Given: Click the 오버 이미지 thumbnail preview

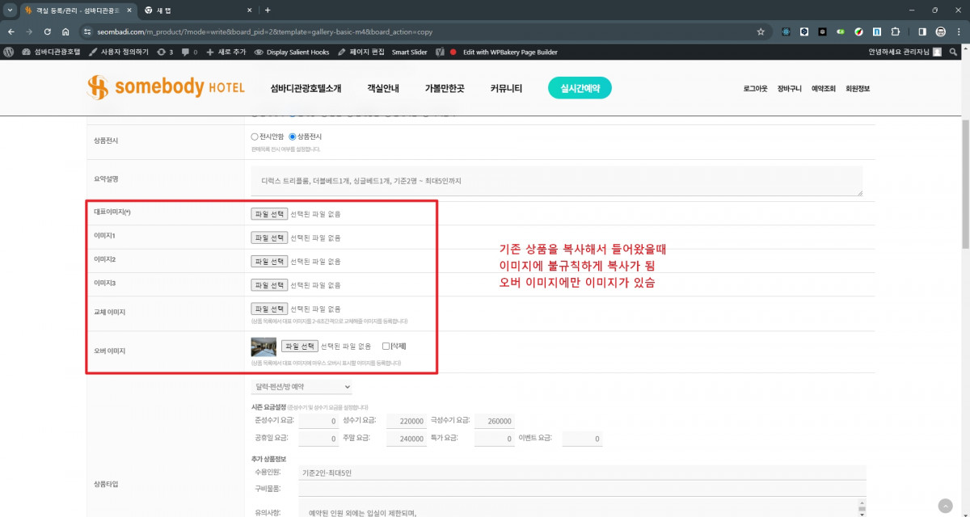Looking at the screenshot, I should coord(264,347).
